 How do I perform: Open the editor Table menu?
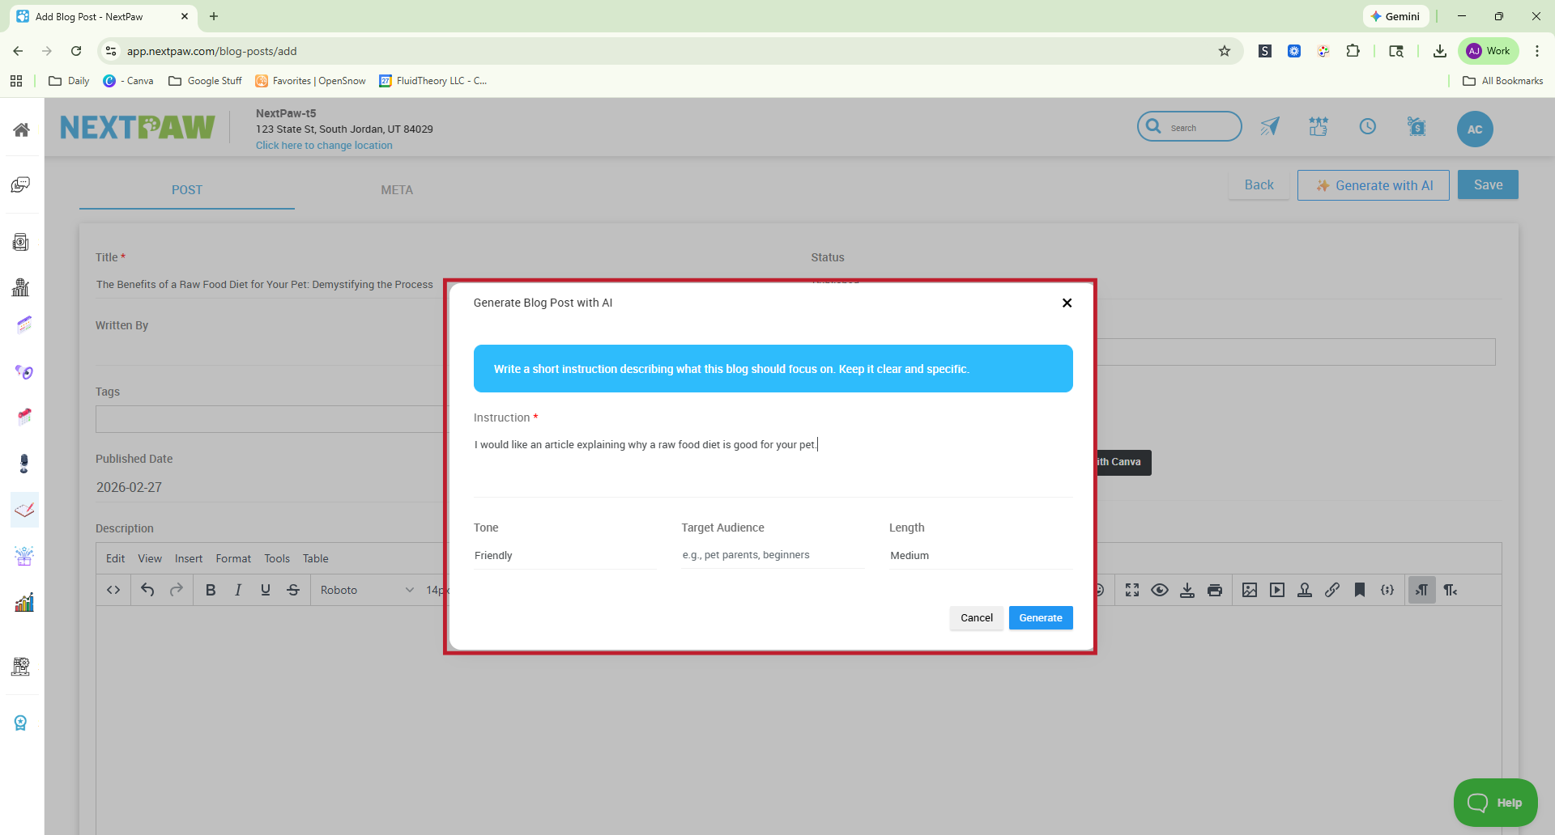click(316, 558)
